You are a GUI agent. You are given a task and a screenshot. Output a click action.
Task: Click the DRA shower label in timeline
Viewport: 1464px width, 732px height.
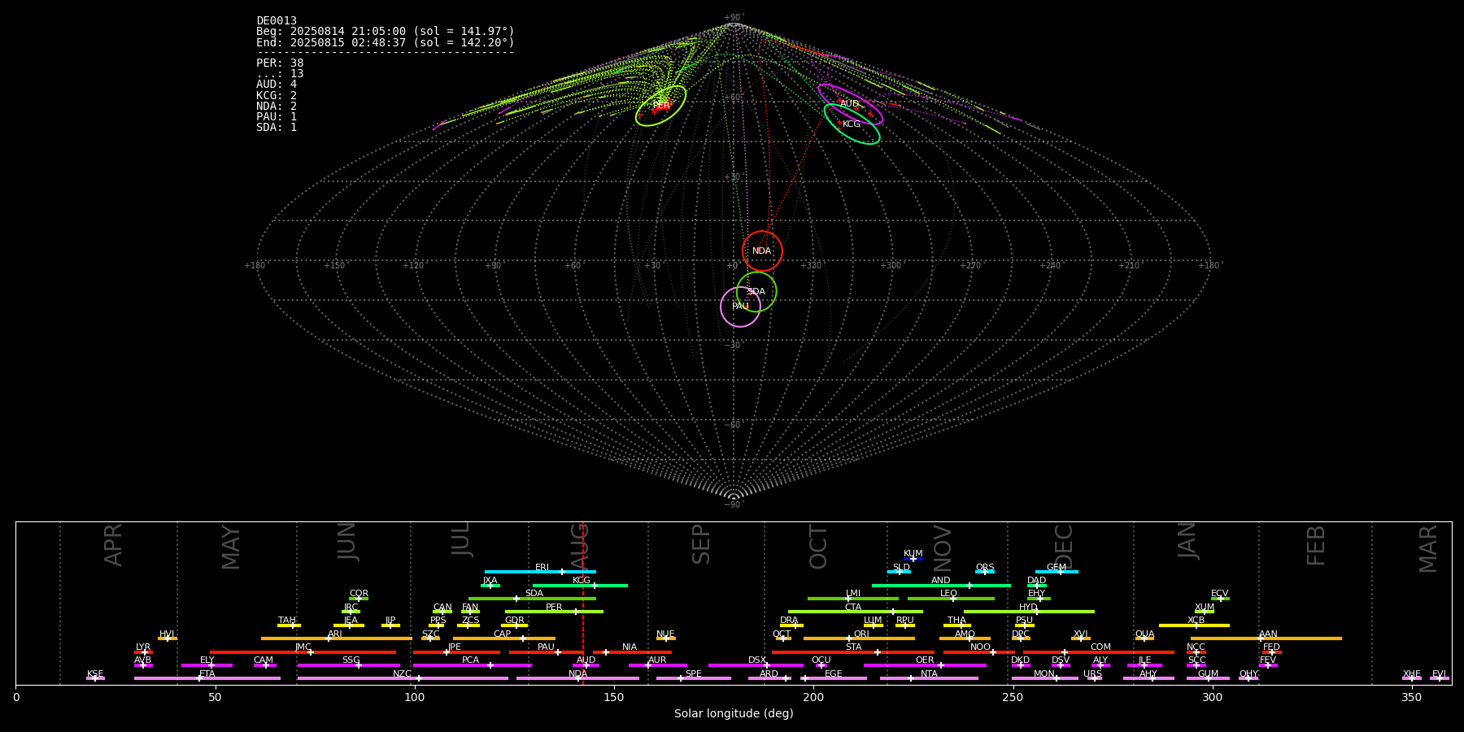pyautogui.click(x=789, y=621)
